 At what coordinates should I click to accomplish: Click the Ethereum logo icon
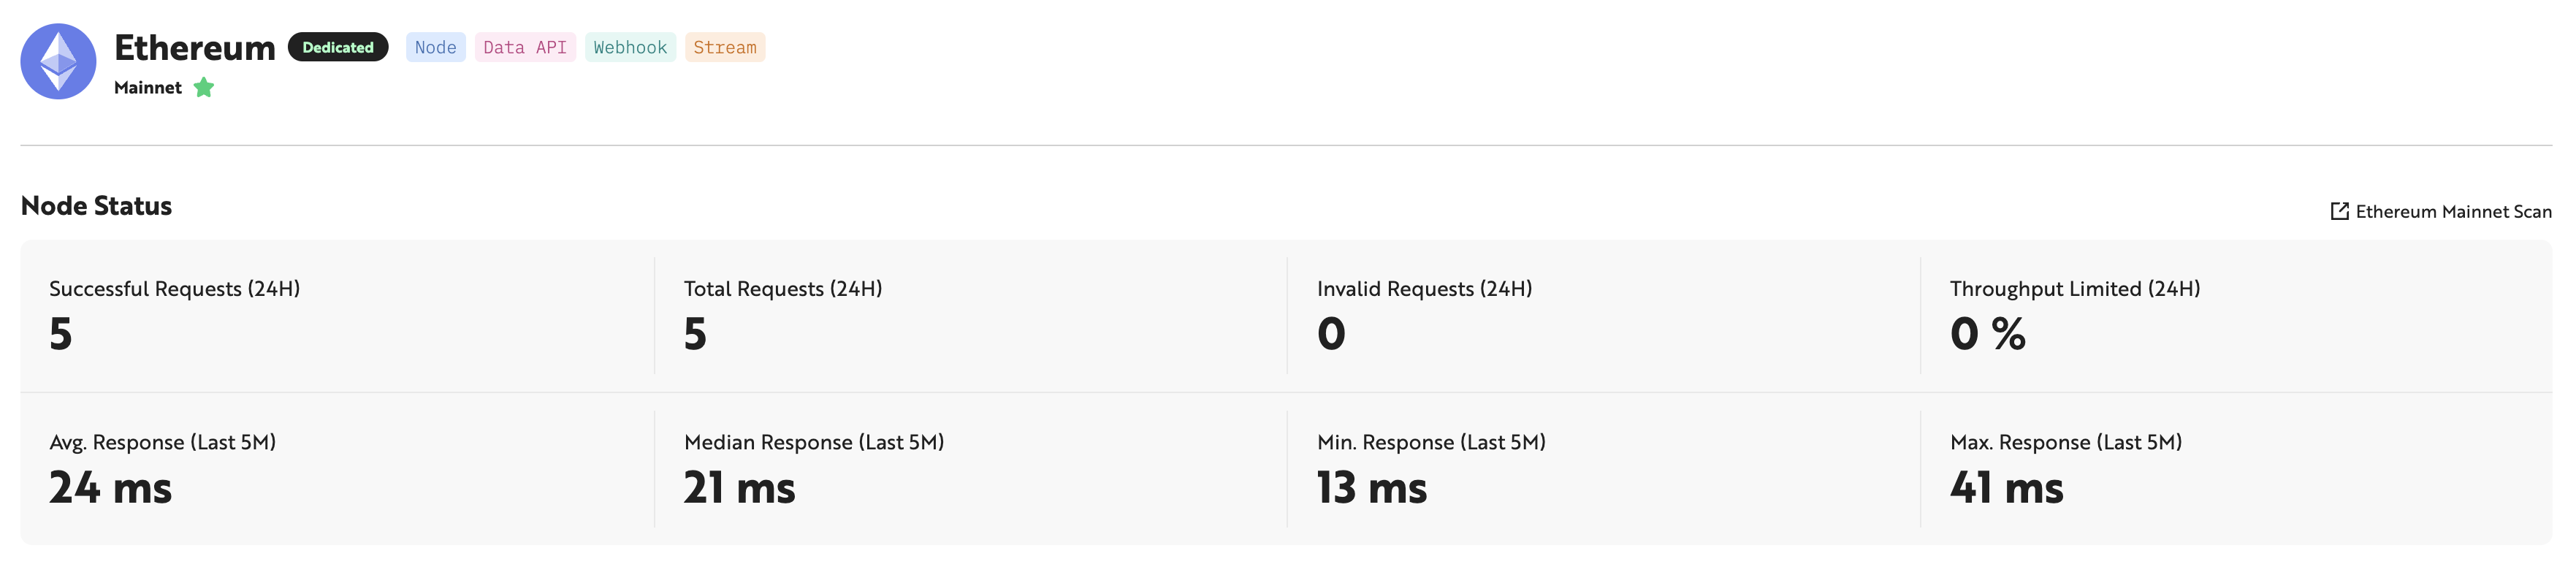[57, 61]
